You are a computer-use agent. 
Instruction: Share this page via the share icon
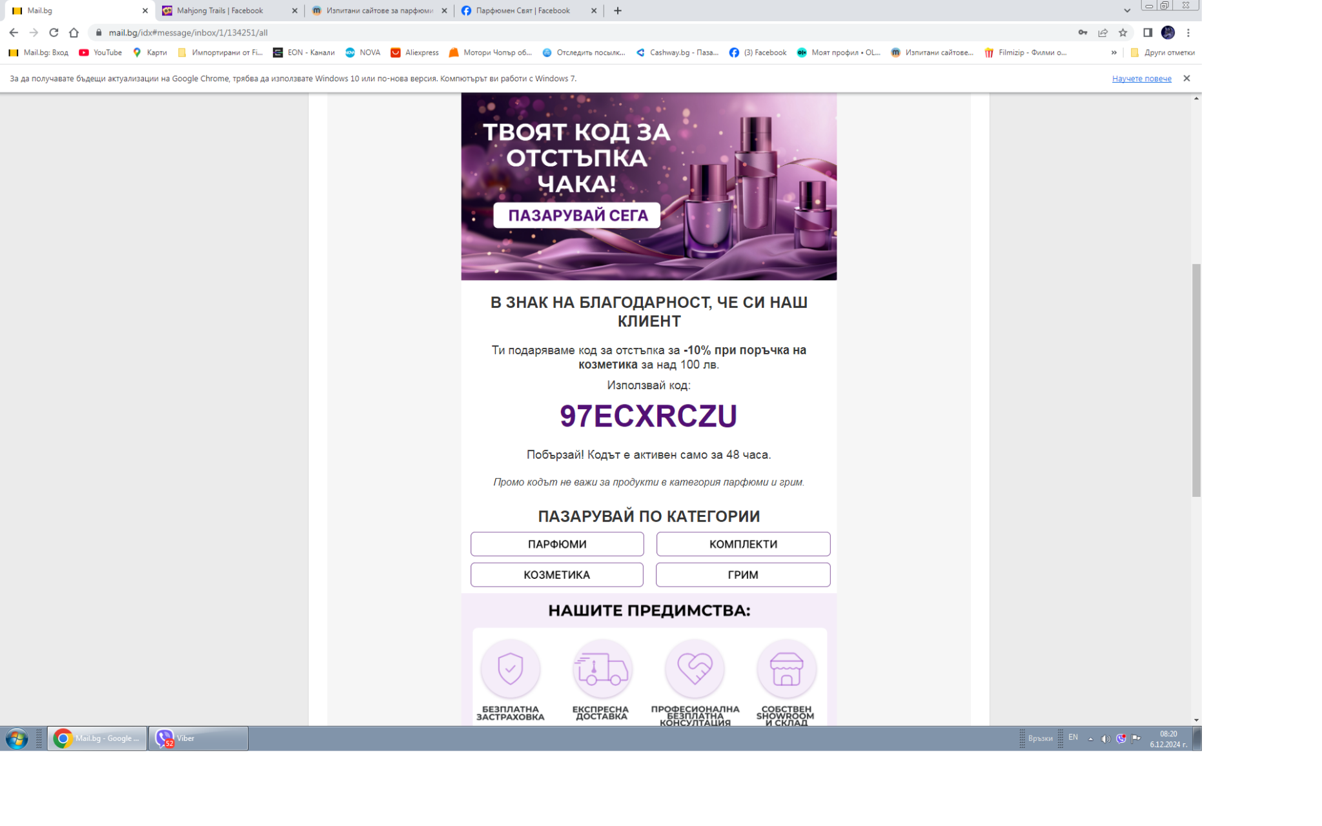[x=1103, y=32]
